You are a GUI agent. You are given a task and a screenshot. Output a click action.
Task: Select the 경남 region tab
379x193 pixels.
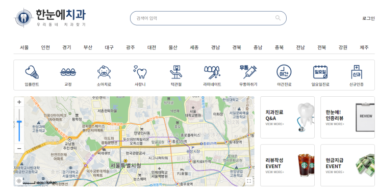click(x=215, y=47)
